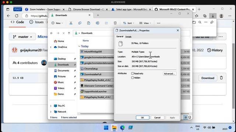Check the Read-only attribute checkbox
Image resolution: width=236 pixels, height=132 pixels.
(132, 73)
